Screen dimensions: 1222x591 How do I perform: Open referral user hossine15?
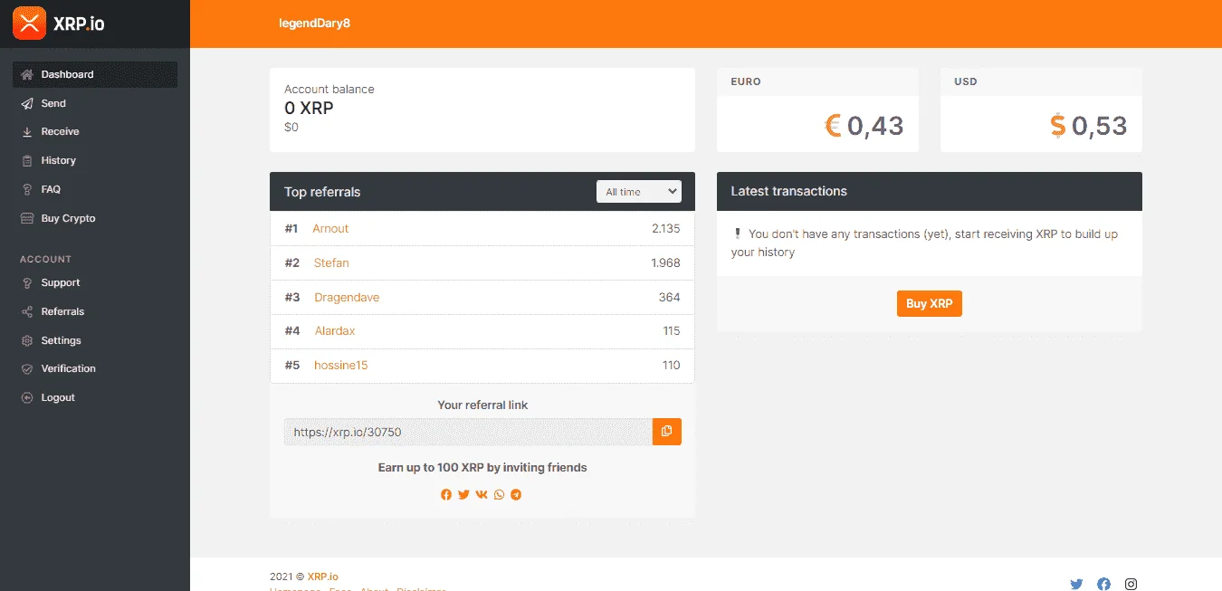pyautogui.click(x=341, y=366)
